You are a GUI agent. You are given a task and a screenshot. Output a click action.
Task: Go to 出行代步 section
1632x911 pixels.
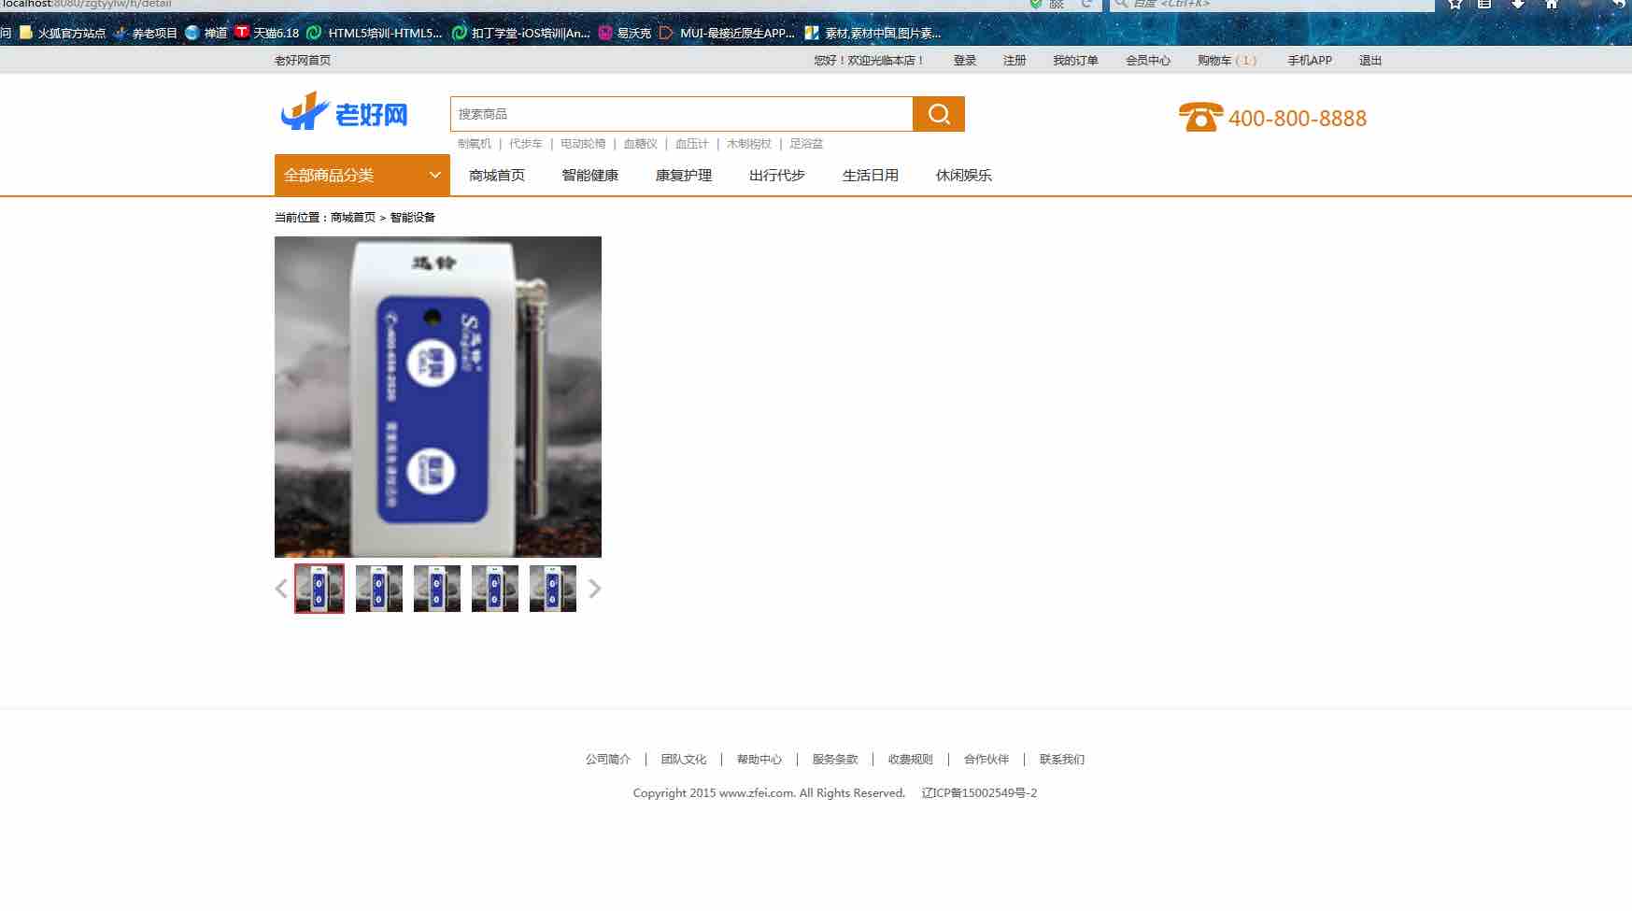(x=776, y=175)
